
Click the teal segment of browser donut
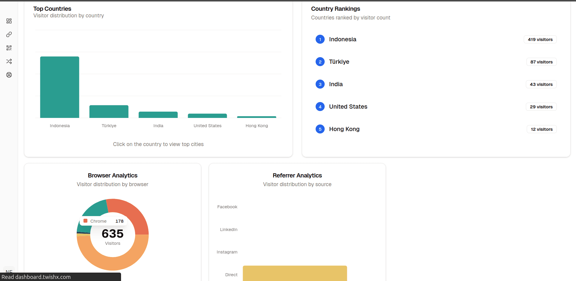coord(96,208)
